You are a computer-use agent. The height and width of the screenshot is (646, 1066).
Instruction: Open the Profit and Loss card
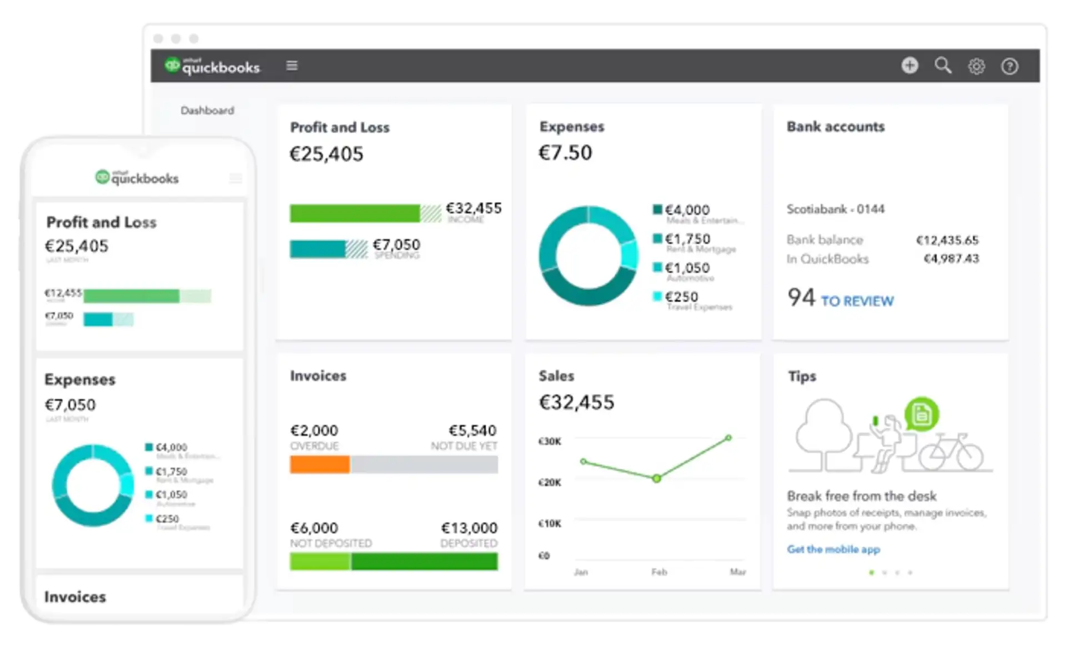click(340, 127)
